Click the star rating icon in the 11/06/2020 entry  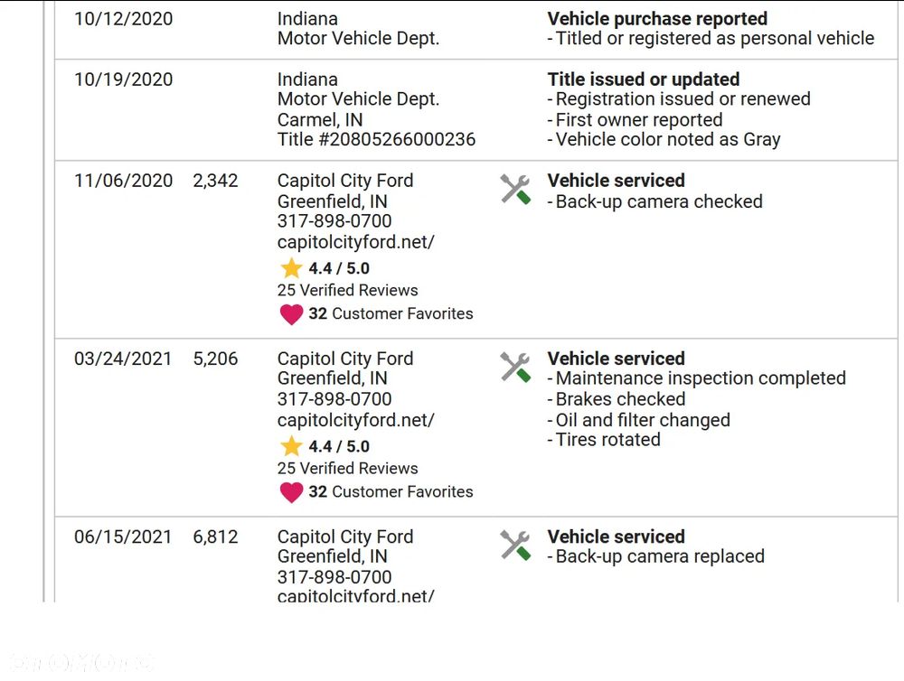click(x=291, y=268)
